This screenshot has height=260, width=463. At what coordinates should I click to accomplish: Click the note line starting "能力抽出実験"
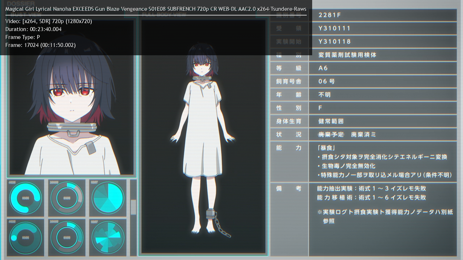371,188
